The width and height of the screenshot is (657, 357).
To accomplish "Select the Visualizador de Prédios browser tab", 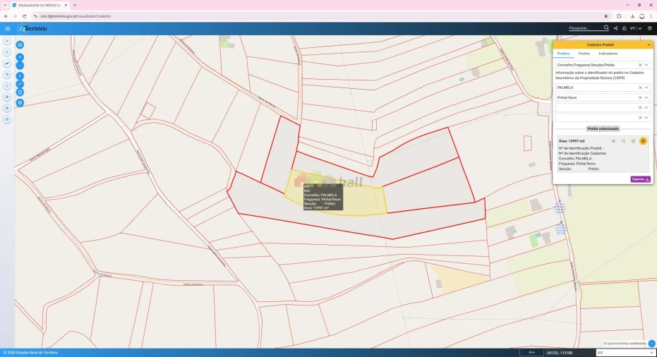I will [40, 6].
